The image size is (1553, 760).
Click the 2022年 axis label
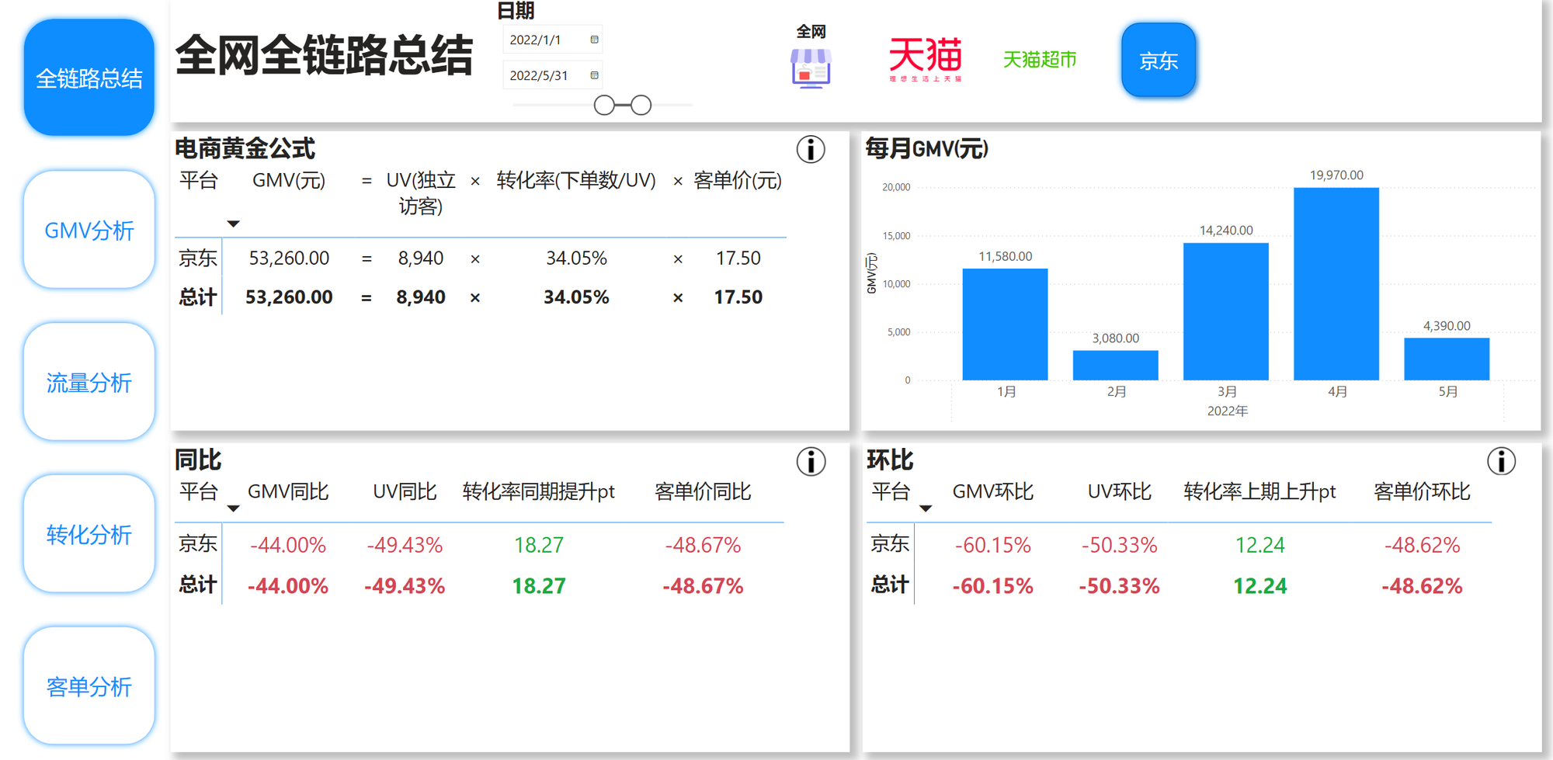(1227, 411)
